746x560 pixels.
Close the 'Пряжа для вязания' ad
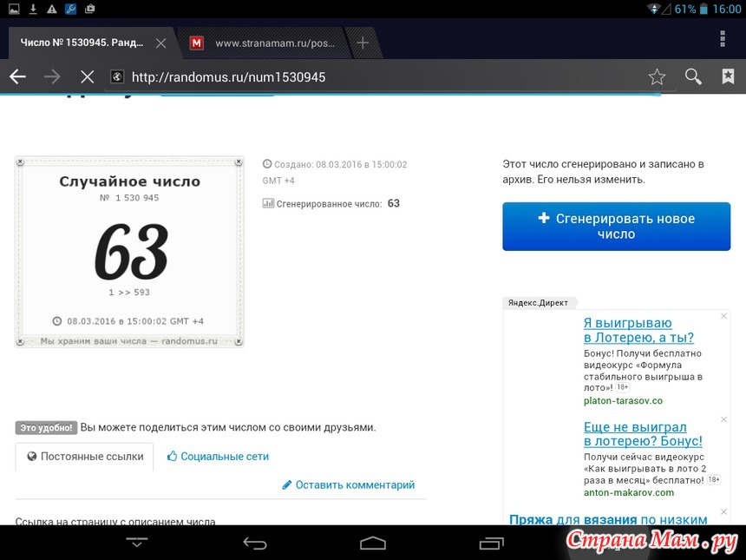click(x=723, y=512)
